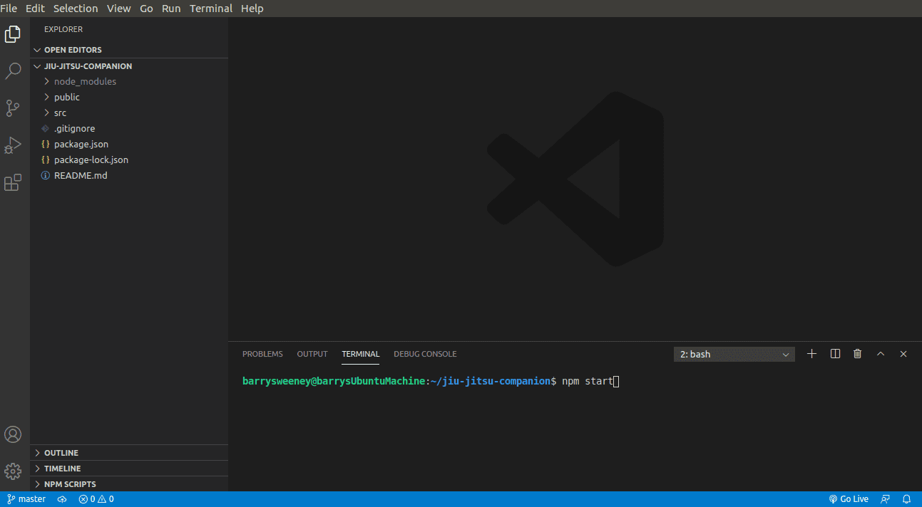Open the package-lock.json file
This screenshot has width=922, height=507.
129,160
